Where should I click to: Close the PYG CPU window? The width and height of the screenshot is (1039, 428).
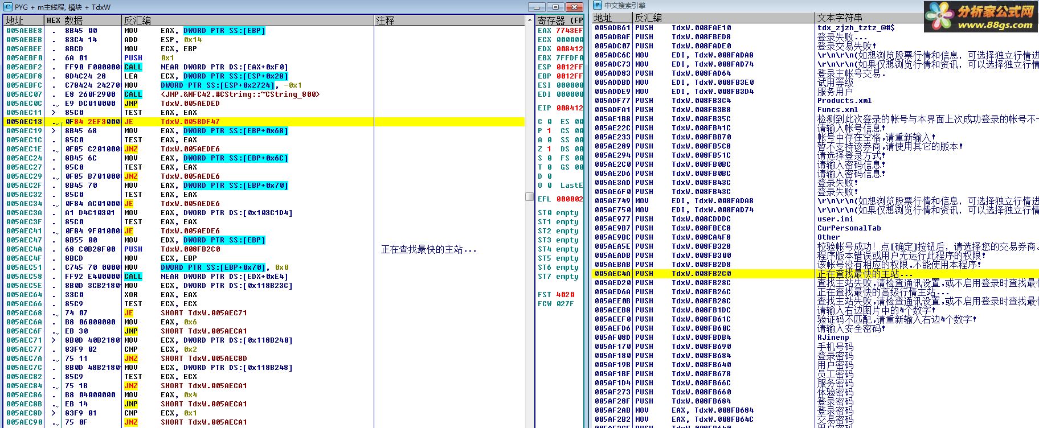coord(575,7)
